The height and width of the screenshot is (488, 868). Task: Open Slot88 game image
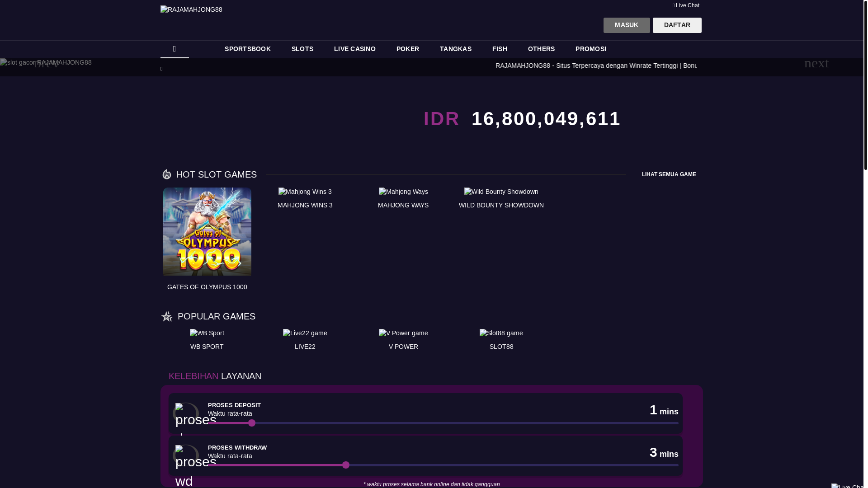pos(501,333)
